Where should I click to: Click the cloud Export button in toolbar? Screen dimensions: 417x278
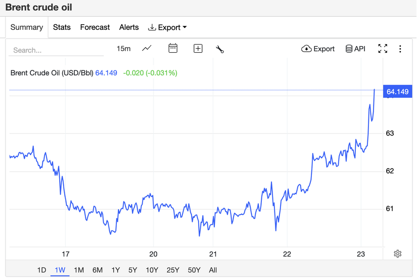318,49
